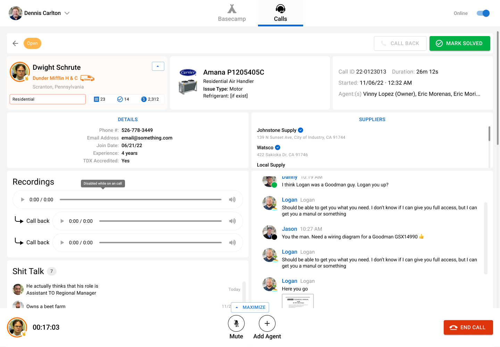Mute the microphone on the call

coord(236,323)
